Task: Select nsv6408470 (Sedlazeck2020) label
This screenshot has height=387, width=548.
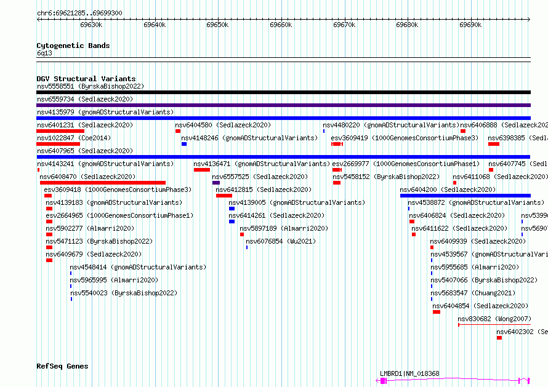Action: coord(87,177)
